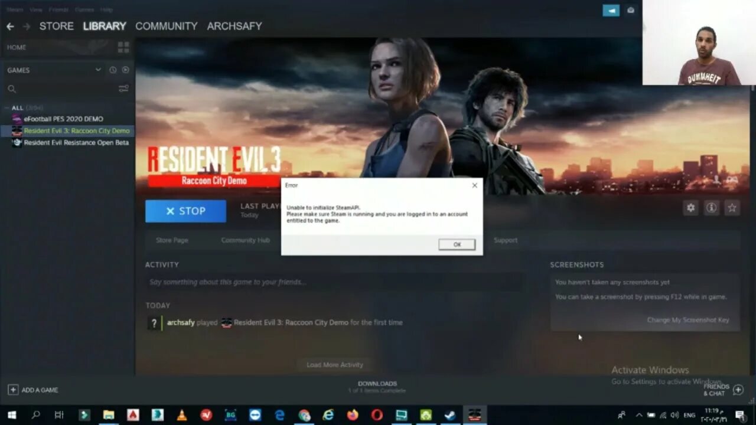Screen dimensions: 756x425
Task: Open Task View on the taskbar
Action: 59,415
